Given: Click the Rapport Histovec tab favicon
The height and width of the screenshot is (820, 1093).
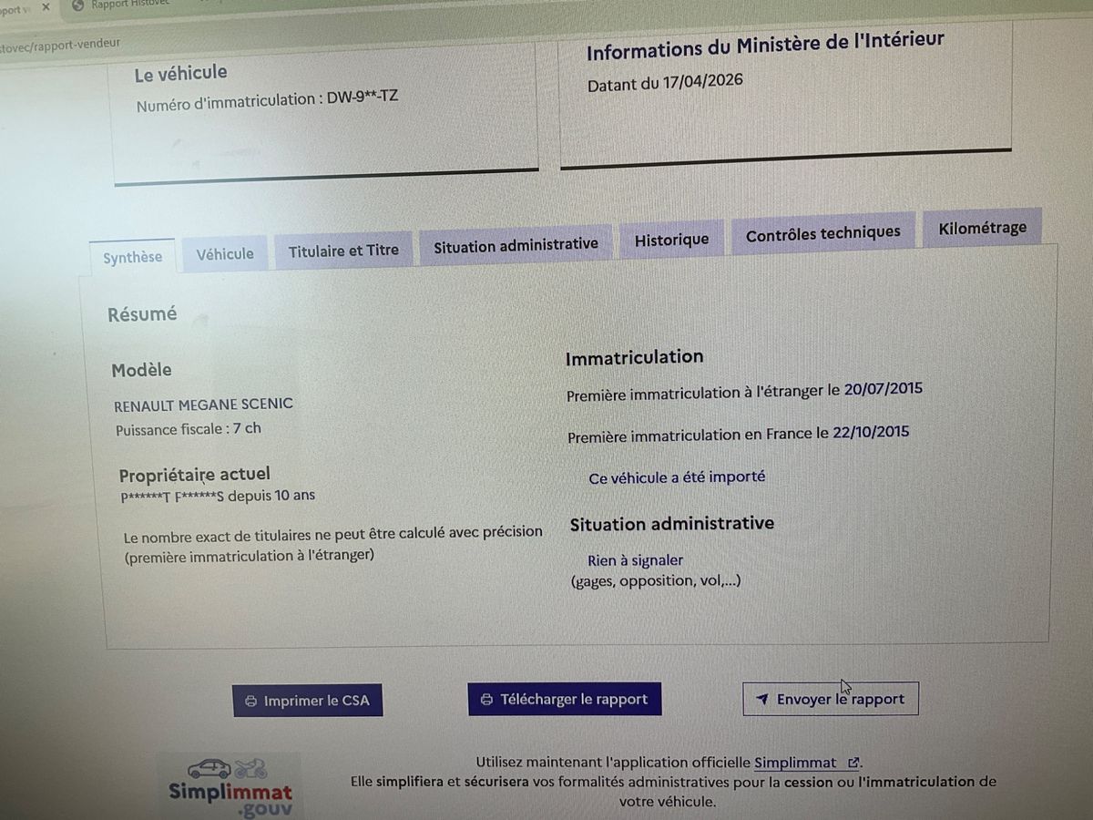Looking at the screenshot, I should [x=77, y=5].
